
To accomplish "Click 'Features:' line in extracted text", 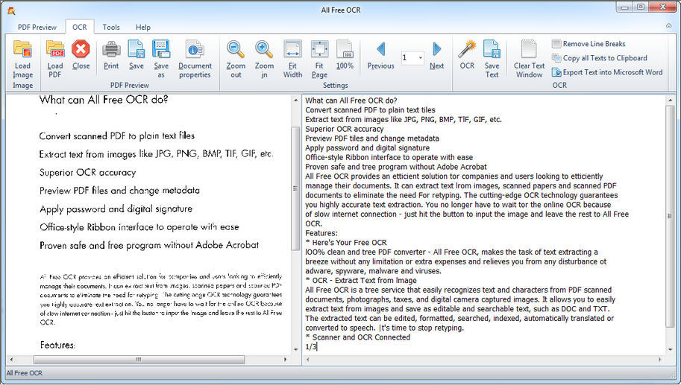I will click(321, 233).
